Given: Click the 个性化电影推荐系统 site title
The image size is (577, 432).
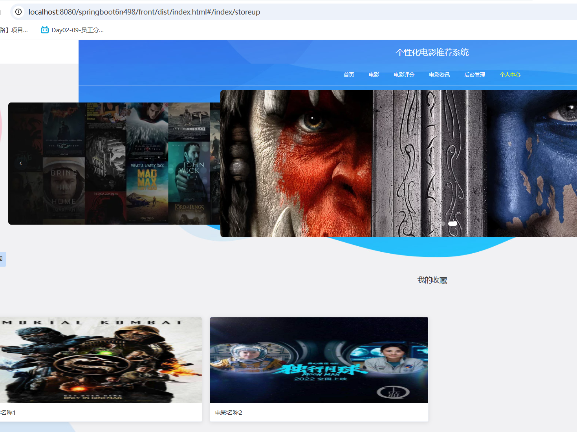Looking at the screenshot, I should 432,52.
